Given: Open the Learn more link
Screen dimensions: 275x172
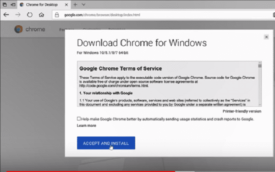Looking at the screenshot, I should 87,125.
